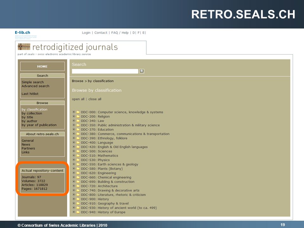Select DDC-200: Religion label

click(x=95, y=117)
